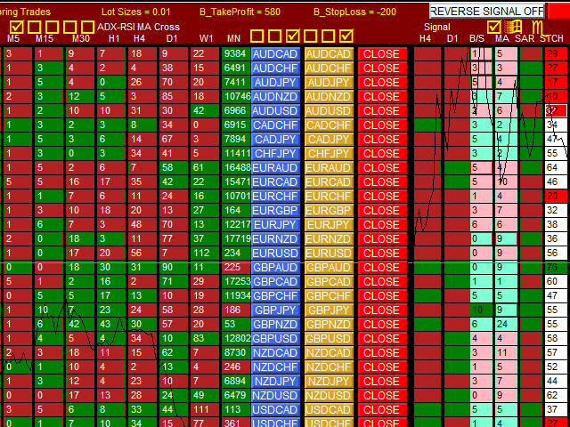This screenshot has width=570, height=427.
Task: Click the yellow grid table icon beside Signal
Action: coord(515,27)
